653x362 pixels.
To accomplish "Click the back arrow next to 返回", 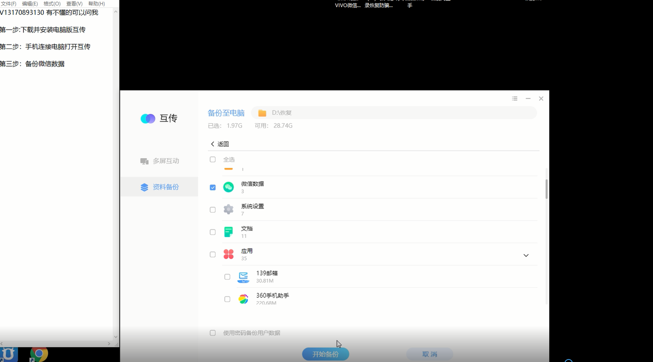I will 212,144.
